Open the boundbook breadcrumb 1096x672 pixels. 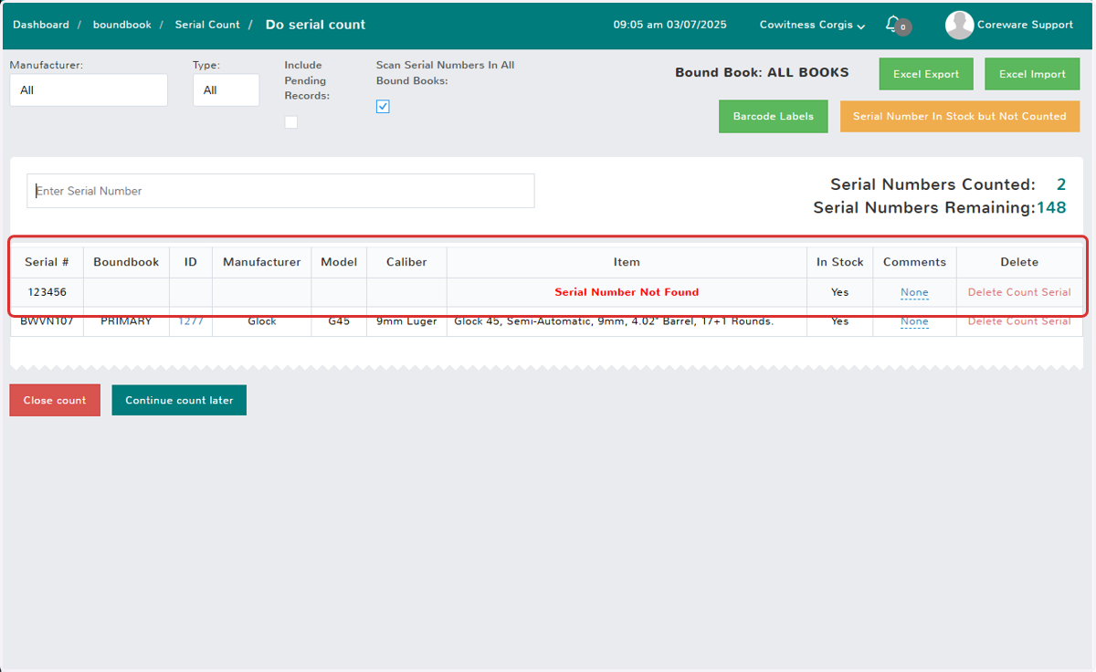pos(121,25)
